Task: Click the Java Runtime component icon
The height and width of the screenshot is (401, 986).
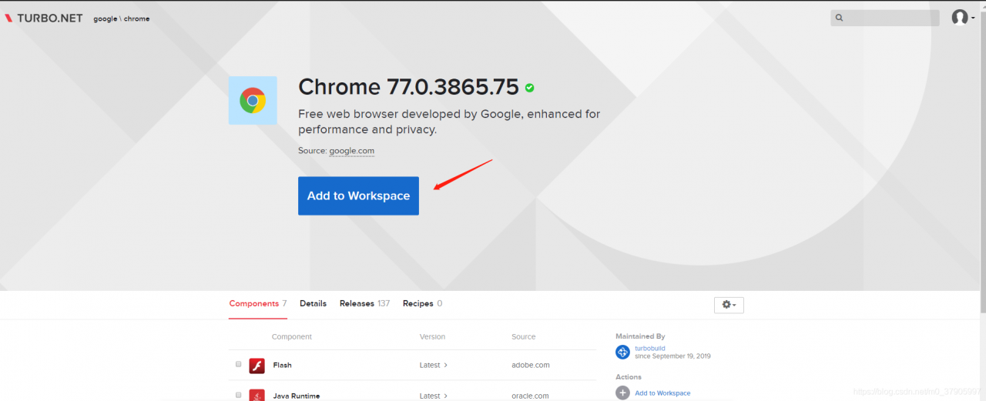Action: tap(257, 395)
